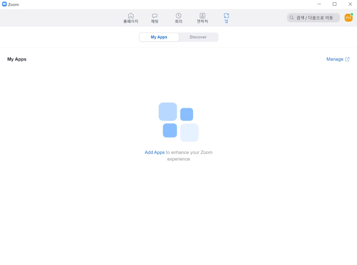Select the 앱 (Apps) icon
The height and width of the screenshot is (265, 357).
pyautogui.click(x=226, y=18)
